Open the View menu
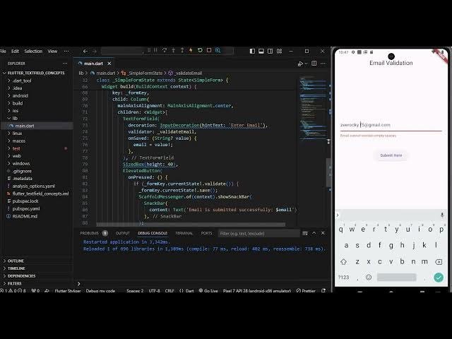The width and height of the screenshot is (452, 339). coord(52,51)
